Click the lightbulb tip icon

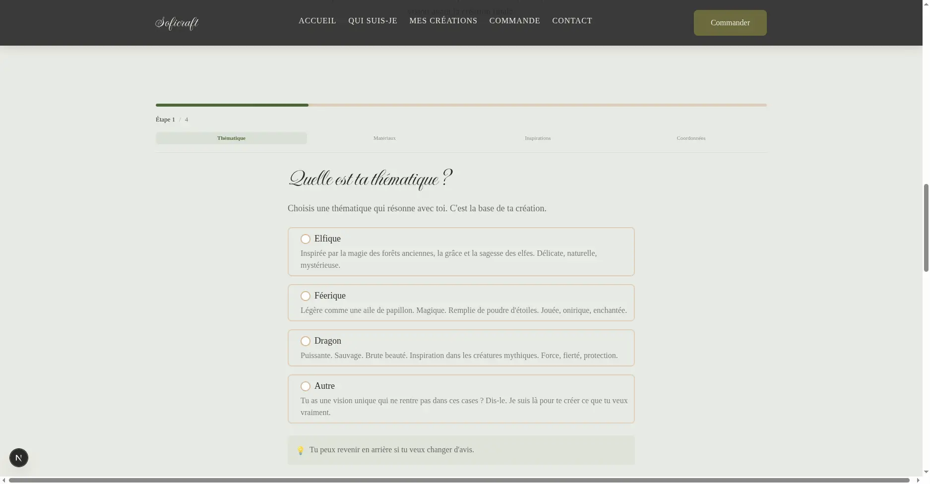300,450
